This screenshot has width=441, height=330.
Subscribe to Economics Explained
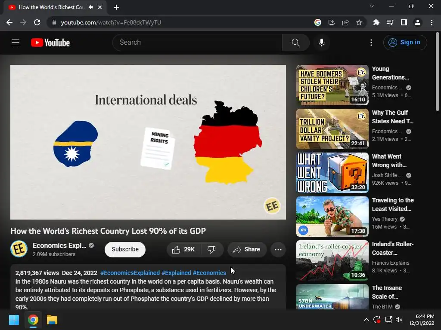[x=125, y=250]
